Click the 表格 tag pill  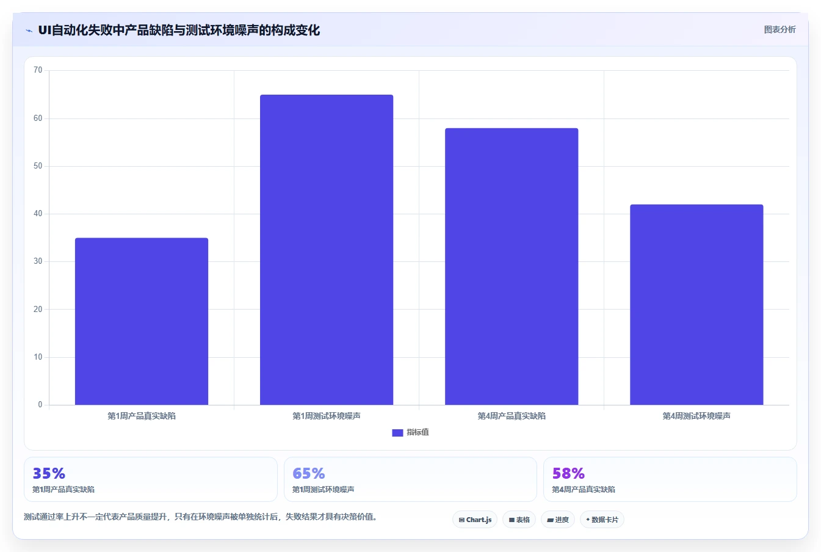pos(519,520)
